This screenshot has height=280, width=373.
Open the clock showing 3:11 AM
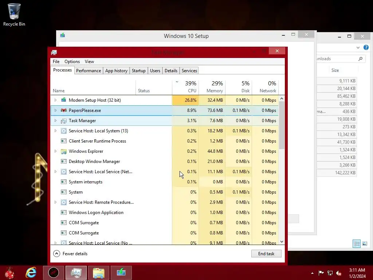pos(357,273)
